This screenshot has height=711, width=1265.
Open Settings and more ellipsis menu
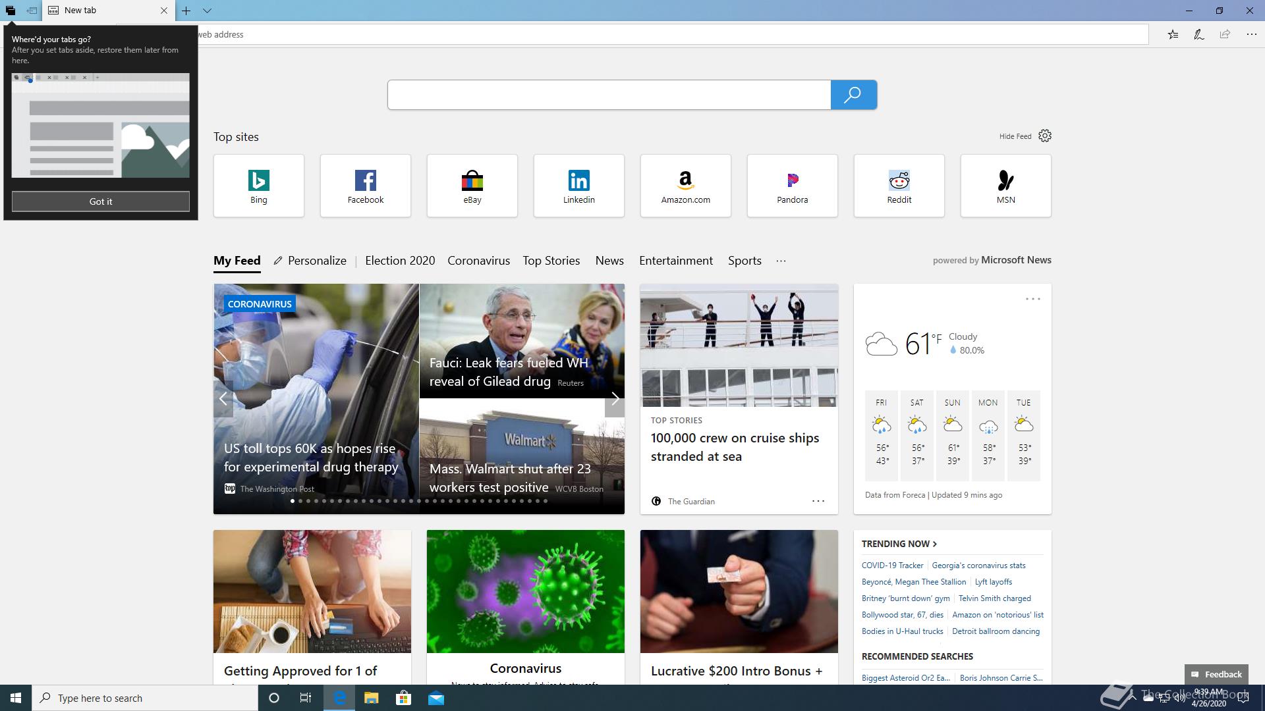point(1251,34)
